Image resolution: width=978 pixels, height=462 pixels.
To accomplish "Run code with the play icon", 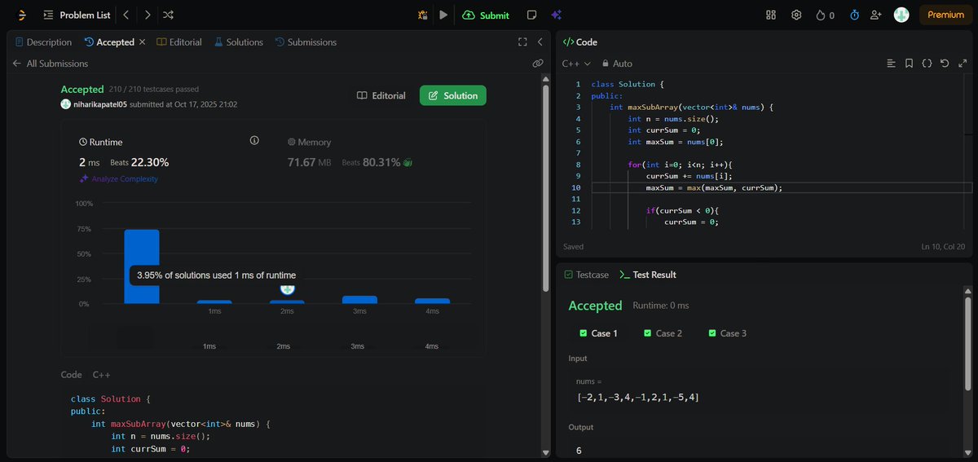I will (443, 15).
